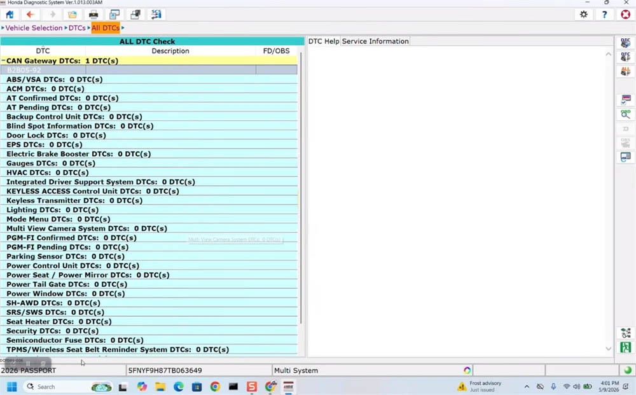Image resolution: width=636 pixels, height=395 pixels.
Task: Select Parking Sensor DTCs row
Action: click(149, 256)
